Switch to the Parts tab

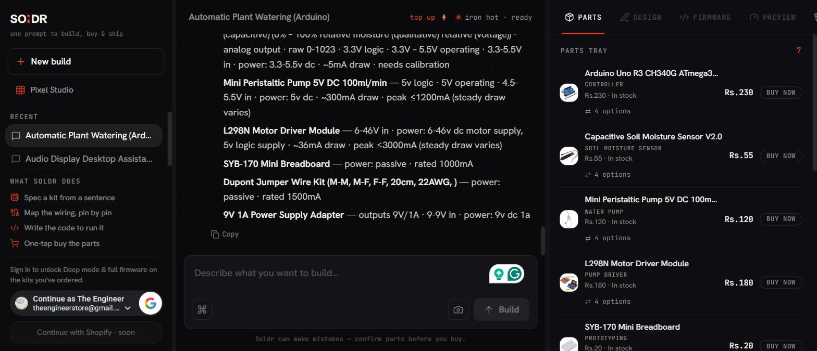coord(584,17)
